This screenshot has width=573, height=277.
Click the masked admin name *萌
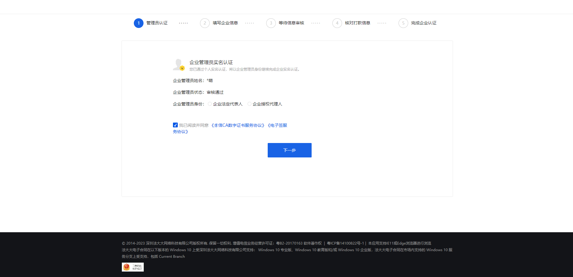[x=209, y=80]
